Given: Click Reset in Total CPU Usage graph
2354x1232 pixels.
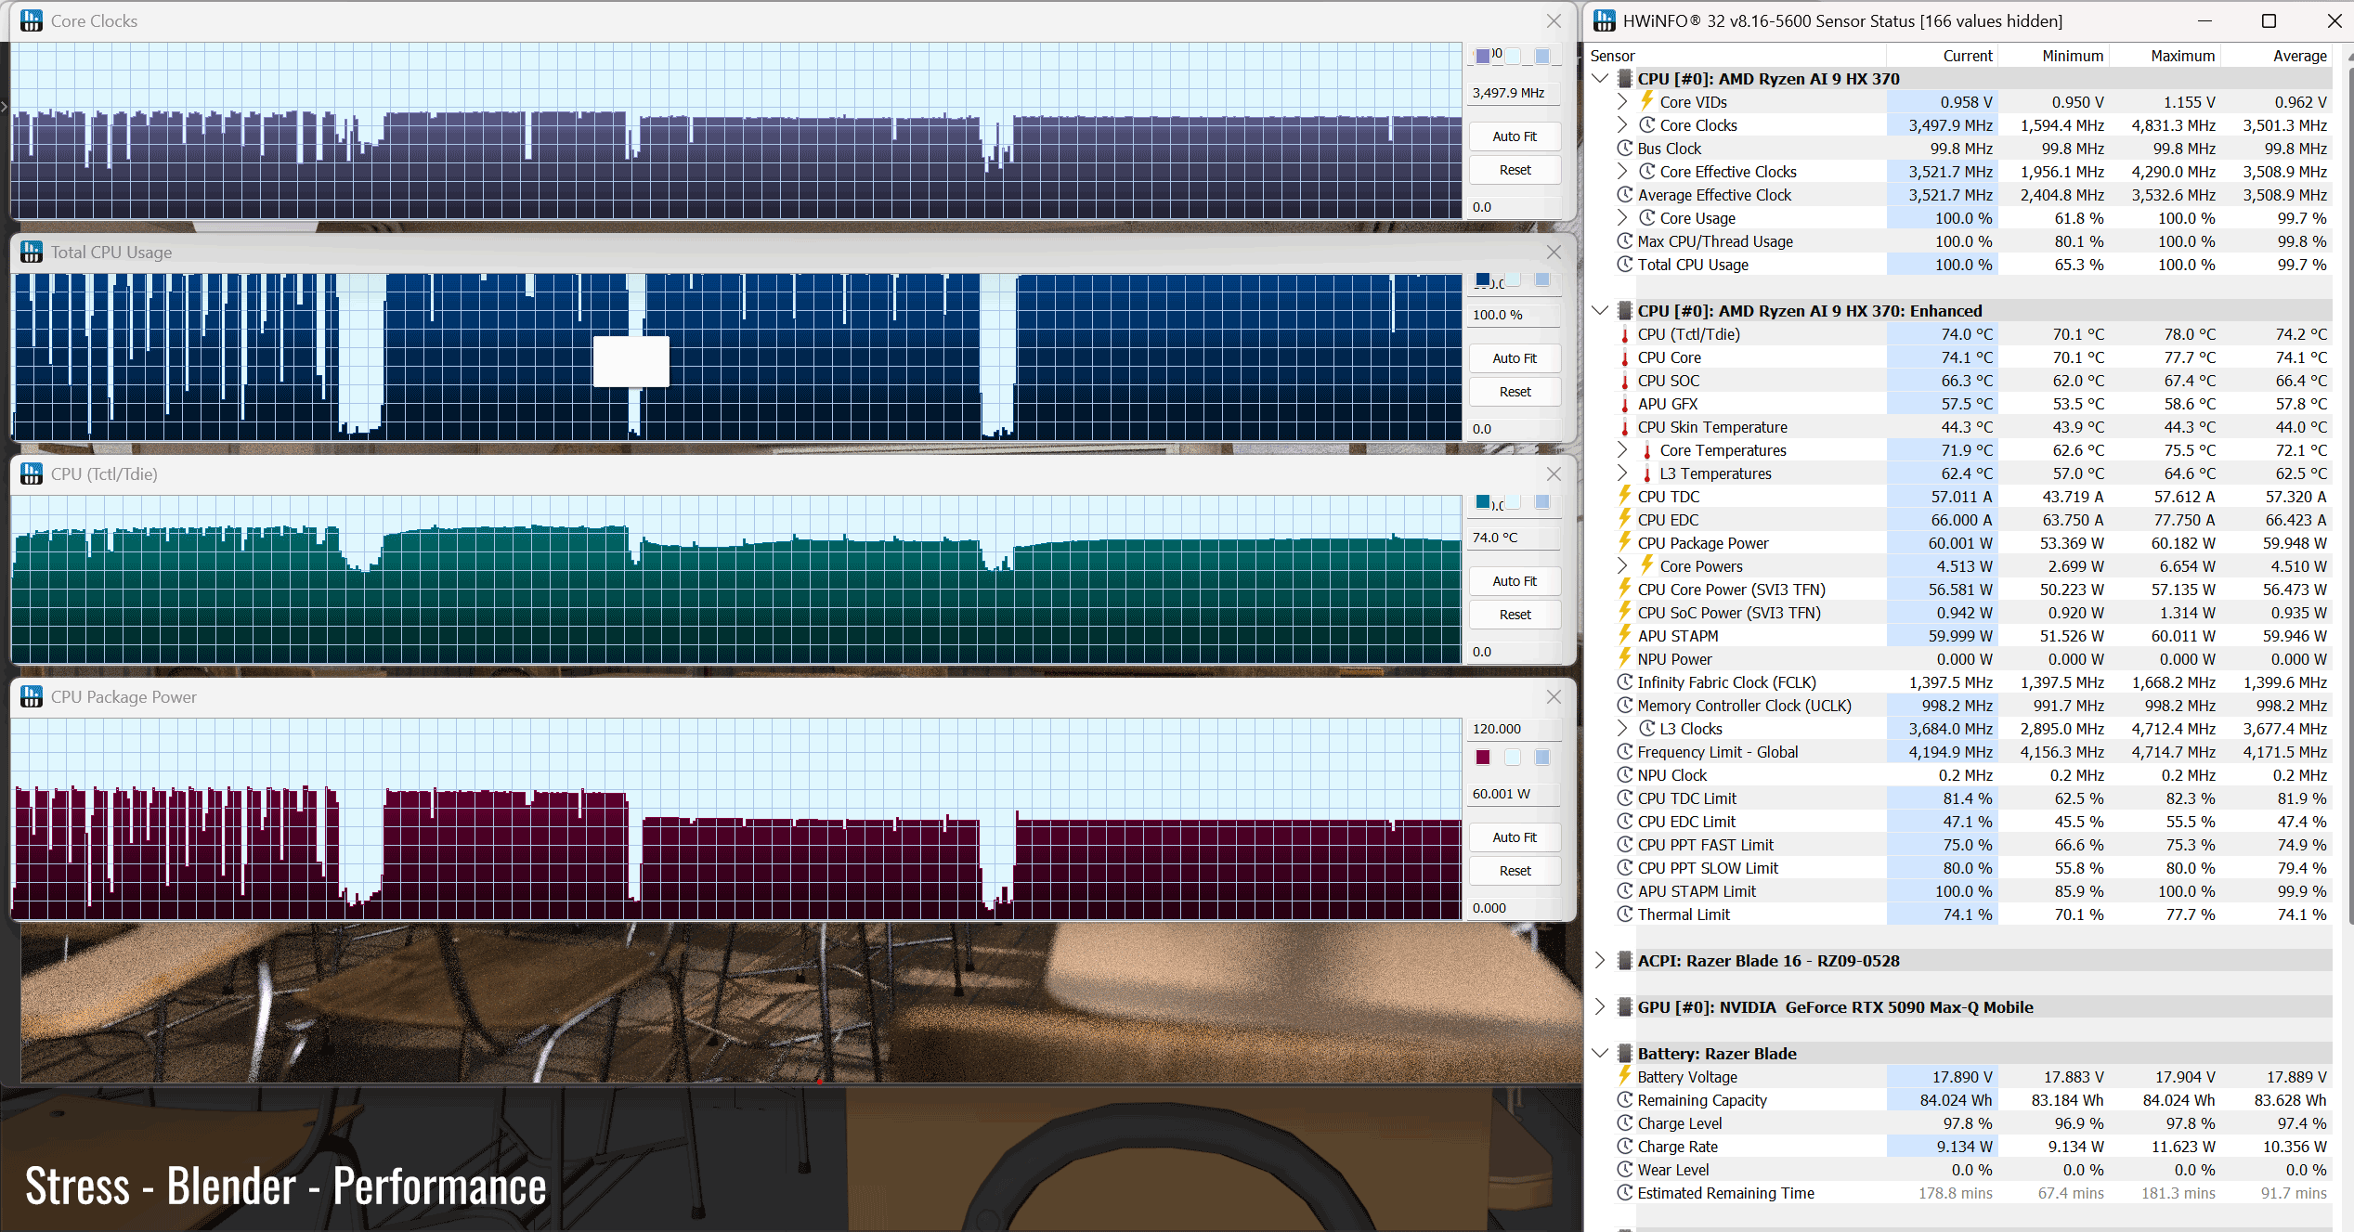Looking at the screenshot, I should 1515,392.
